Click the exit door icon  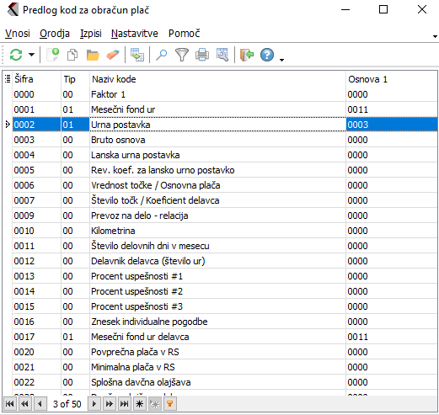247,55
